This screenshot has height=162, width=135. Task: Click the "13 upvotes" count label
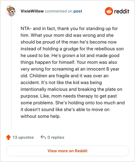click(x=23, y=137)
